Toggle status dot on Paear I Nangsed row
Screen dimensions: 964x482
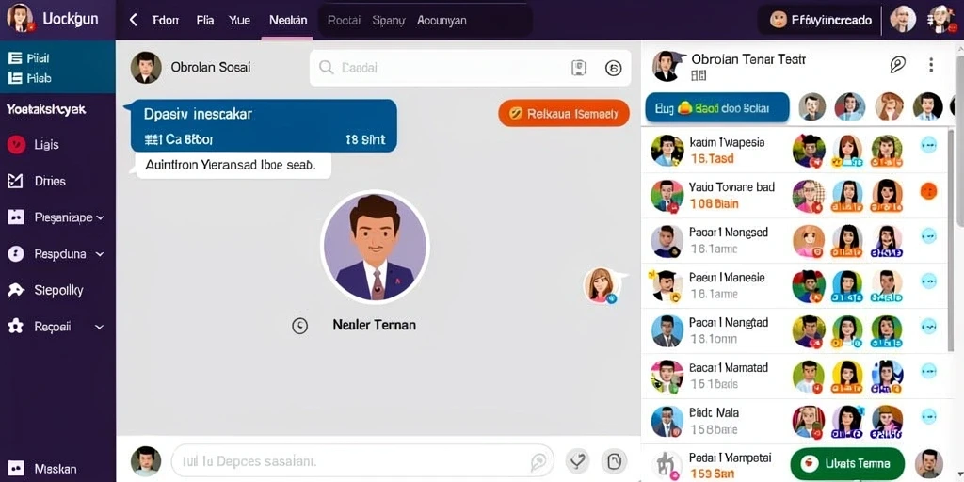pyautogui.click(x=928, y=236)
